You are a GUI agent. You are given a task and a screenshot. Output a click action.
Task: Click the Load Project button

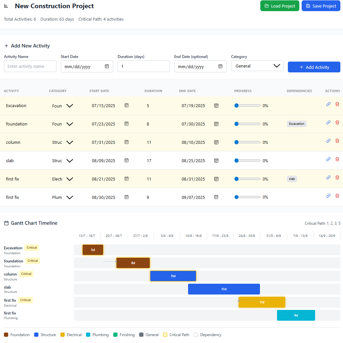[x=280, y=6]
